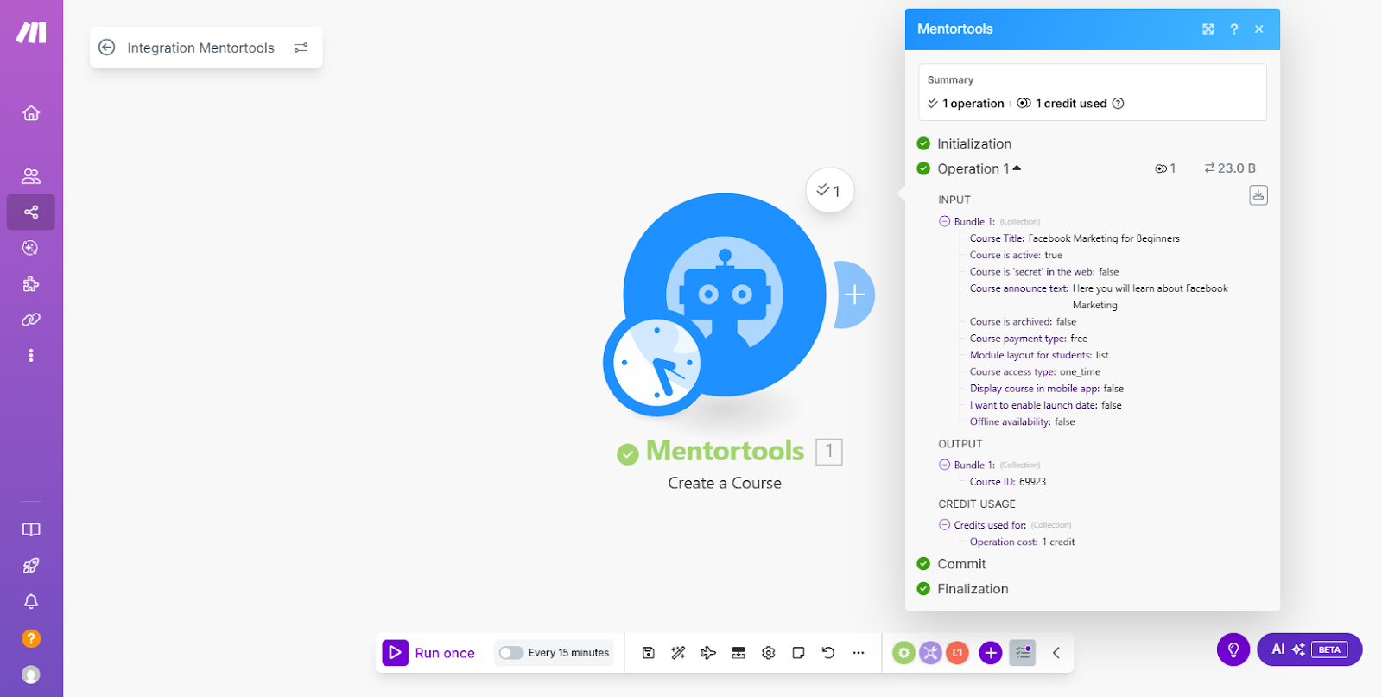Select the Offline availability: false row

click(1023, 422)
